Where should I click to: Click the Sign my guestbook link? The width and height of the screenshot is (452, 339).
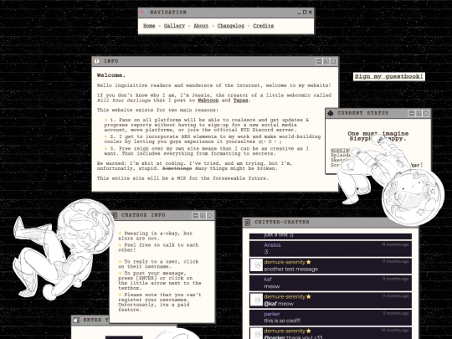(x=389, y=76)
